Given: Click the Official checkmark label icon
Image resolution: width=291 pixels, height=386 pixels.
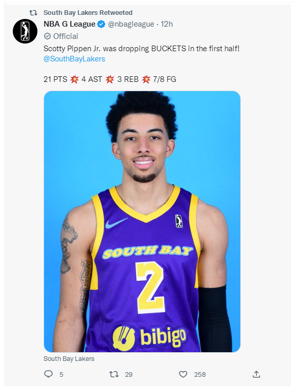Looking at the screenshot, I should (47, 36).
